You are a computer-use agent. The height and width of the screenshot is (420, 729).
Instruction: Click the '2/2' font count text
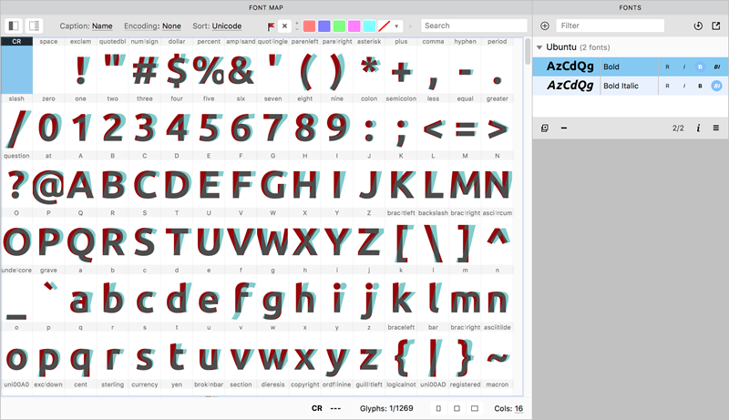[678, 128]
